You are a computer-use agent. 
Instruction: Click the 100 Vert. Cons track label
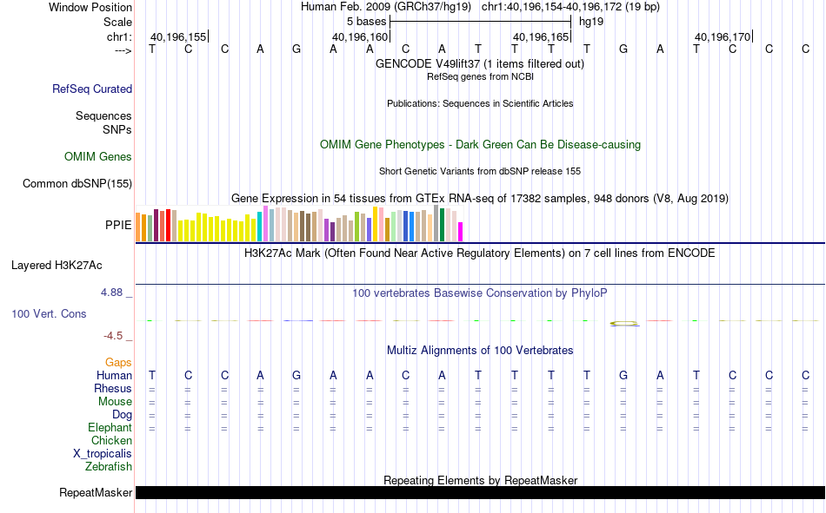coord(49,314)
